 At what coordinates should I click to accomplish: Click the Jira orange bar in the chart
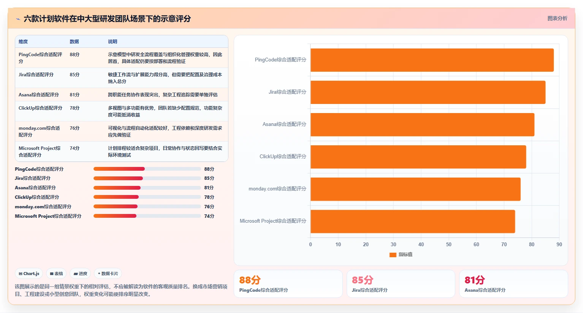point(428,92)
